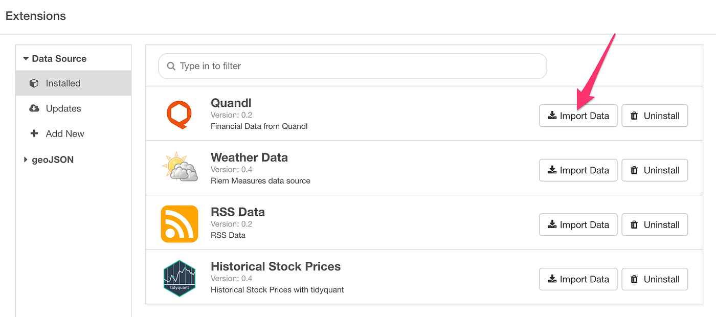The width and height of the screenshot is (716, 317).
Task: Import data from Historical Stock Prices
Action: [578, 279]
